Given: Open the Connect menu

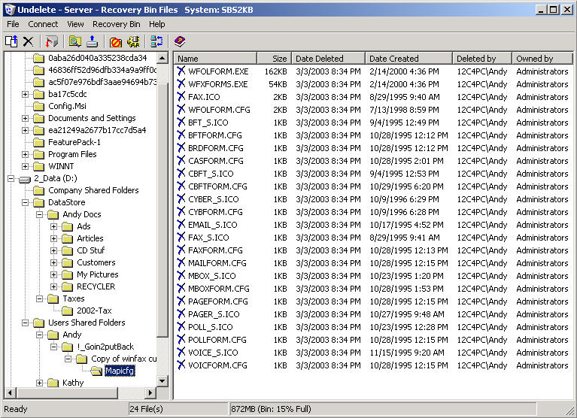Looking at the screenshot, I should [x=43, y=24].
